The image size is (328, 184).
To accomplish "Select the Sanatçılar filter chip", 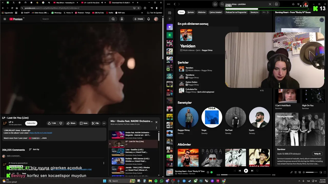I will (254, 12).
